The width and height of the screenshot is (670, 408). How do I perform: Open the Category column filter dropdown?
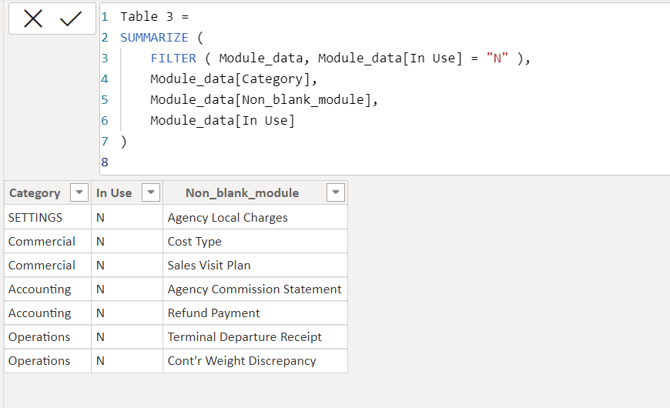point(79,192)
